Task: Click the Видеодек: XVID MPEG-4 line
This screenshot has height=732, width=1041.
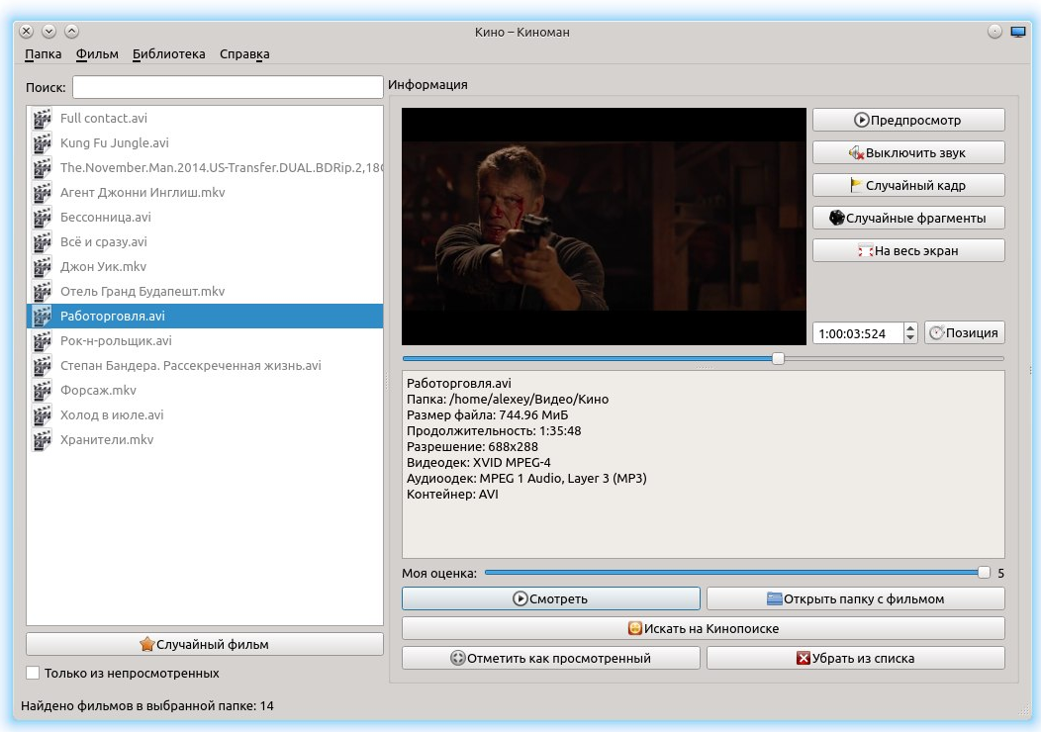Action: click(x=478, y=463)
